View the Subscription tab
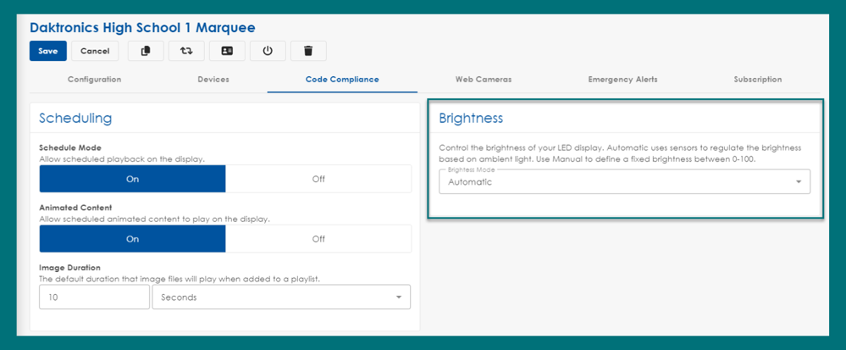The height and width of the screenshot is (350, 846). click(758, 80)
